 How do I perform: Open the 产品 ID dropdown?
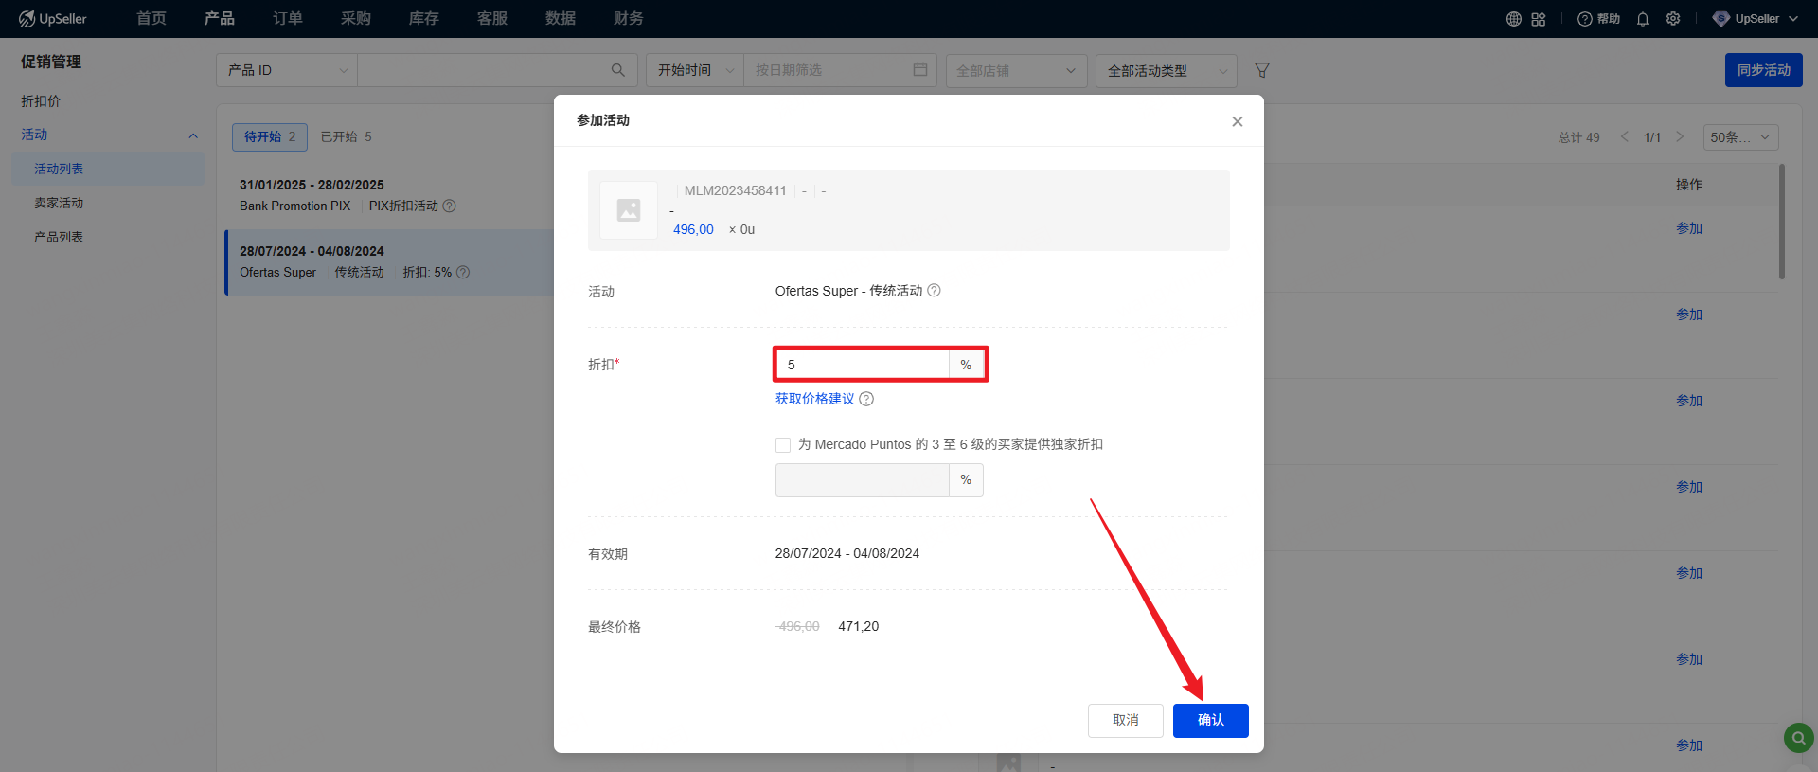click(287, 70)
